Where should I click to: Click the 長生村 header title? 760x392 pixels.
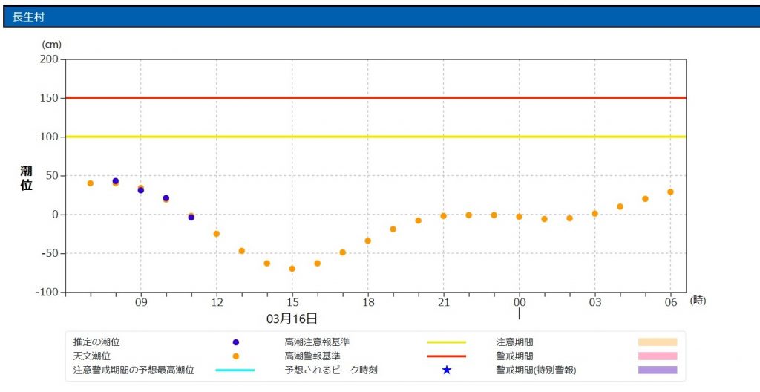pyautogui.click(x=29, y=17)
